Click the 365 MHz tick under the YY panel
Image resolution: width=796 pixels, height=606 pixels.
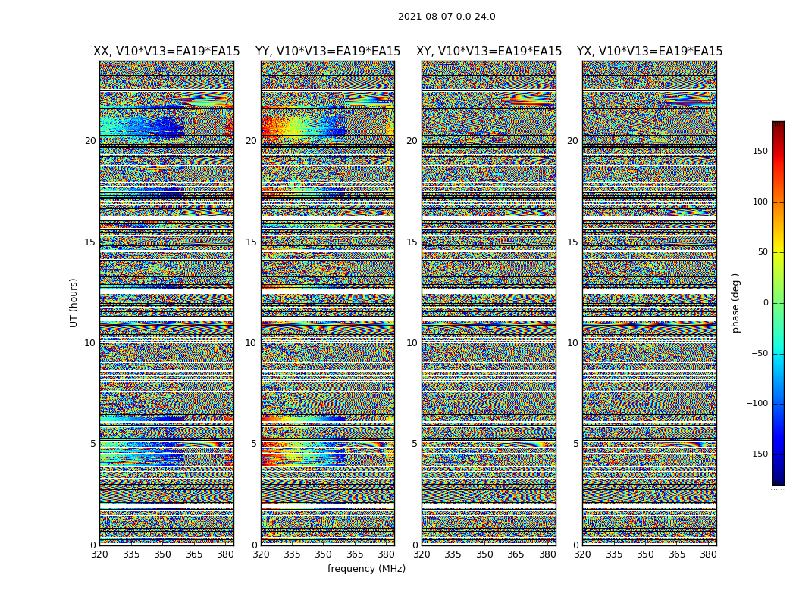356,554
